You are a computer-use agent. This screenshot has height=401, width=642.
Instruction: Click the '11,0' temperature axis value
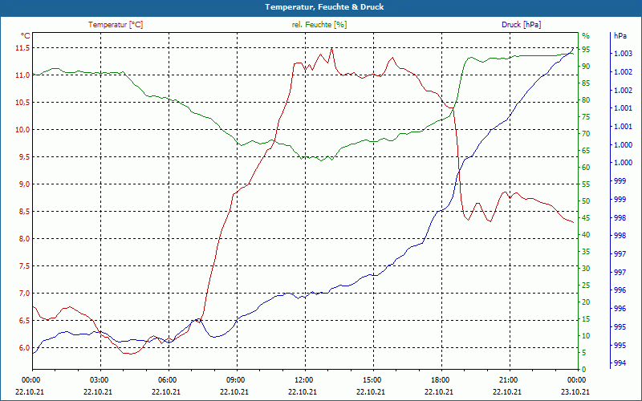coord(22,75)
